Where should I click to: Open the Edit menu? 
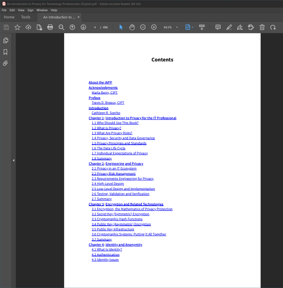[x=12, y=10]
